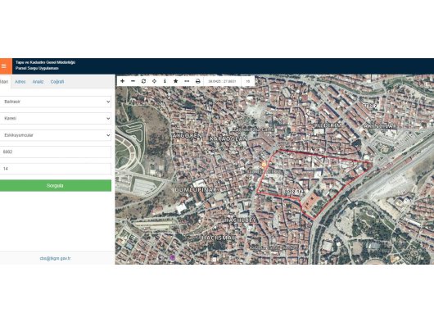Zoom out with the minus icon
434x322 pixels.
point(133,81)
